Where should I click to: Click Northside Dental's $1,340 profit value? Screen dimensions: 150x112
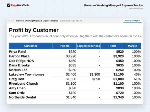118,97
